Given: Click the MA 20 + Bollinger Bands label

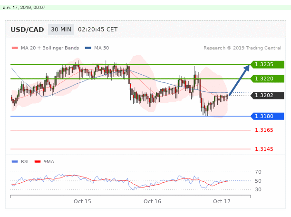Looking at the screenshot, I should coord(50,48).
